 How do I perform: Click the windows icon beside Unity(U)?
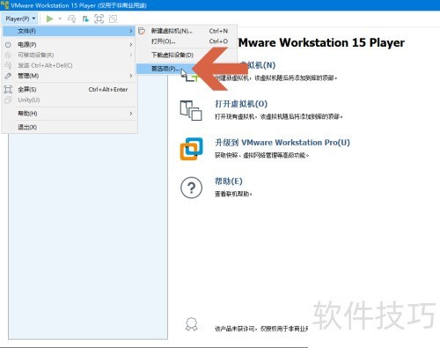(8, 100)
